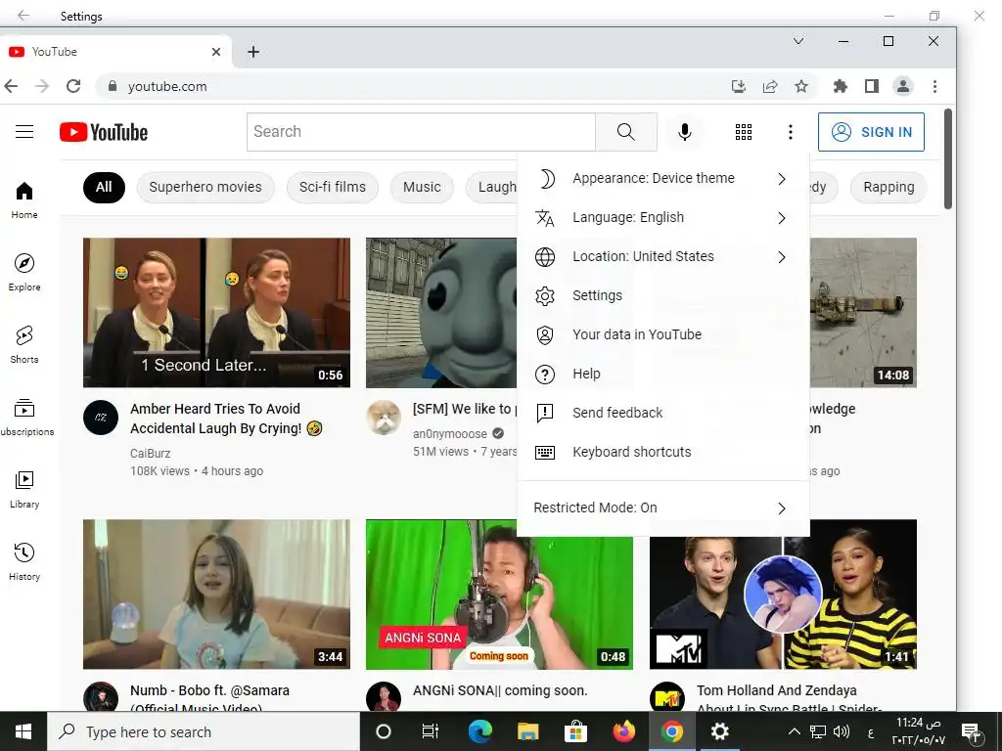Click in the YouTube search field

[421, 132]
